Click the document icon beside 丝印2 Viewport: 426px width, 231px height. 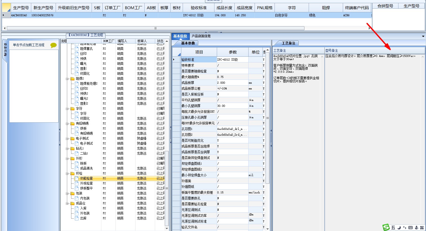77,88
